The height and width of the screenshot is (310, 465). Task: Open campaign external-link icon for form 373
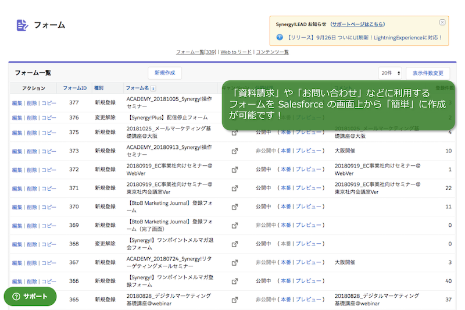point(235,151)
